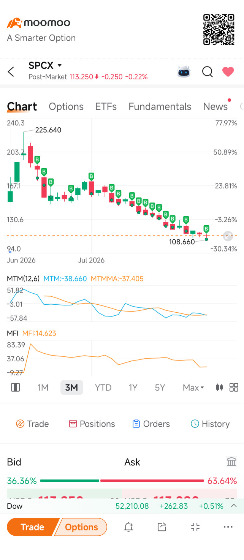Tap the 63.64% ask percentage
This screenshot has width=244, height=560.
tap(222, 481)
